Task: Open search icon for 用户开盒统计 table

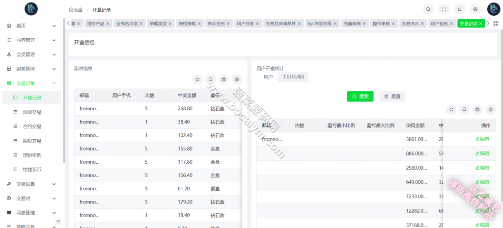Action: click(464, 109)
